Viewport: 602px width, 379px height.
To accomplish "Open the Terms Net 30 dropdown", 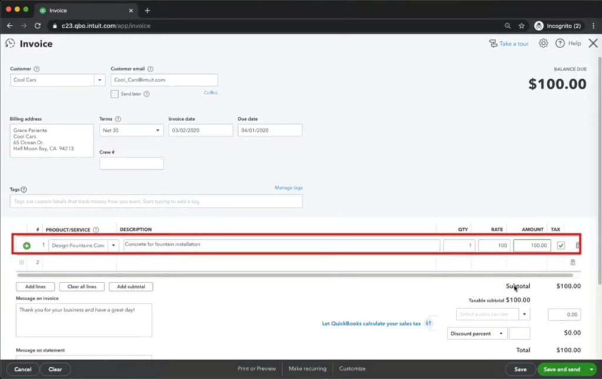I will 132,130.
